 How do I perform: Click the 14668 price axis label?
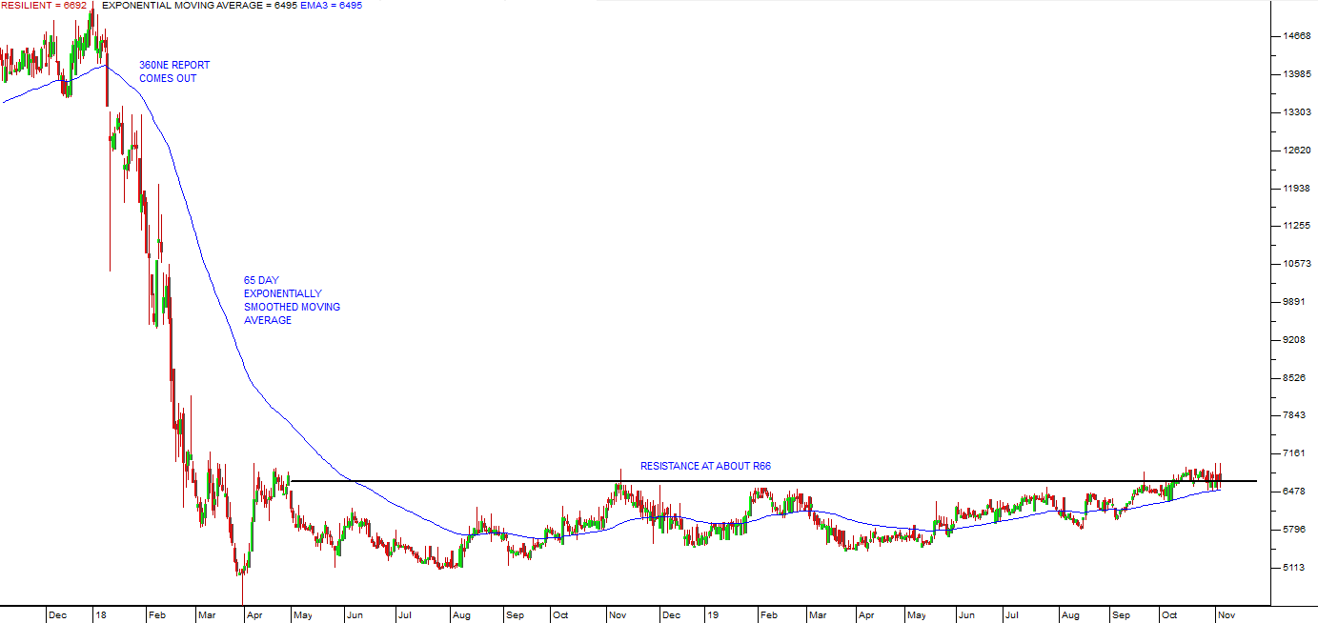1298,36
